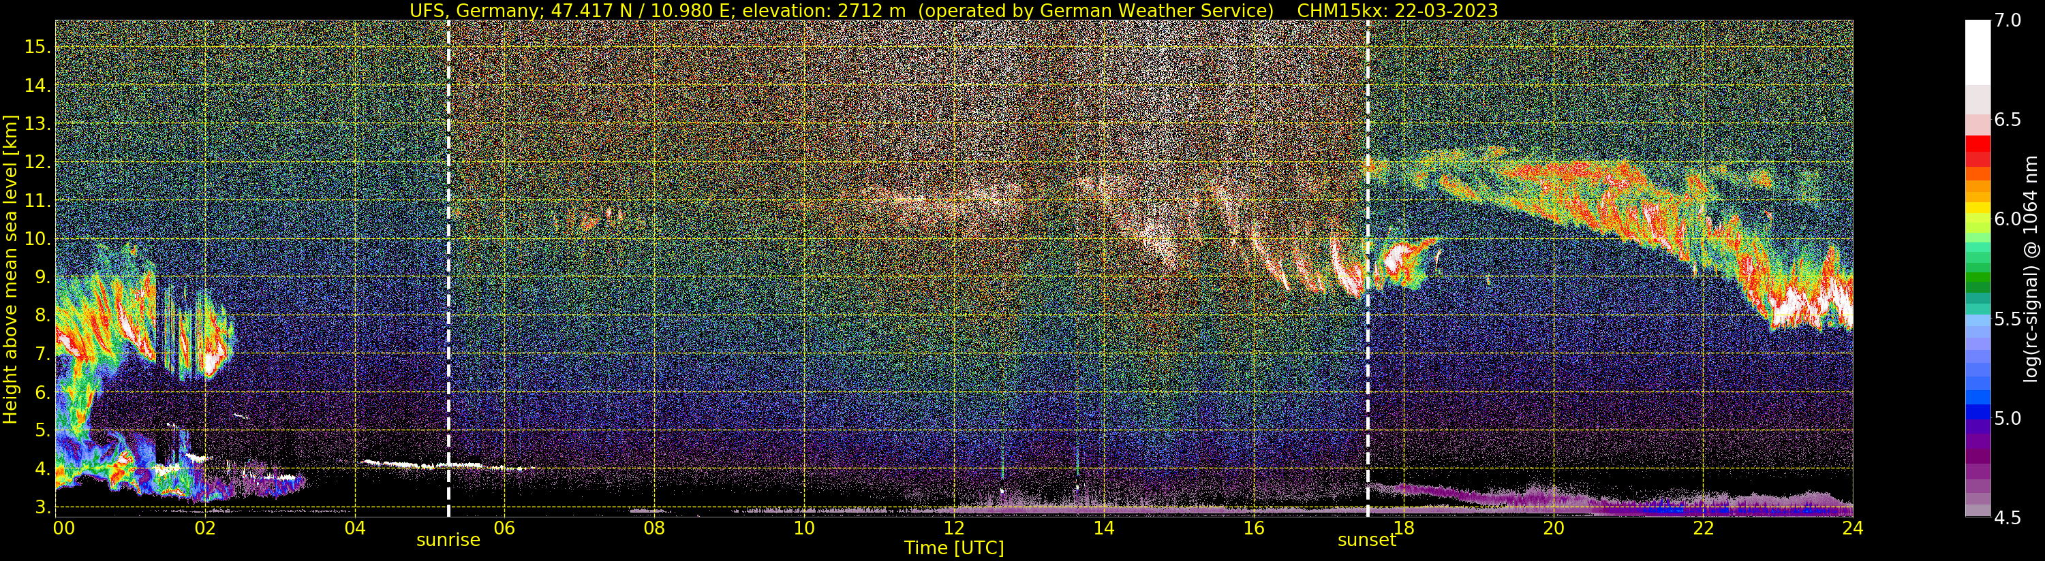Viewport: 2045px width, 561px height.
Task: Click the 'Height above mean sea level [km]' axis label
Action: click(x=10, y=269)
